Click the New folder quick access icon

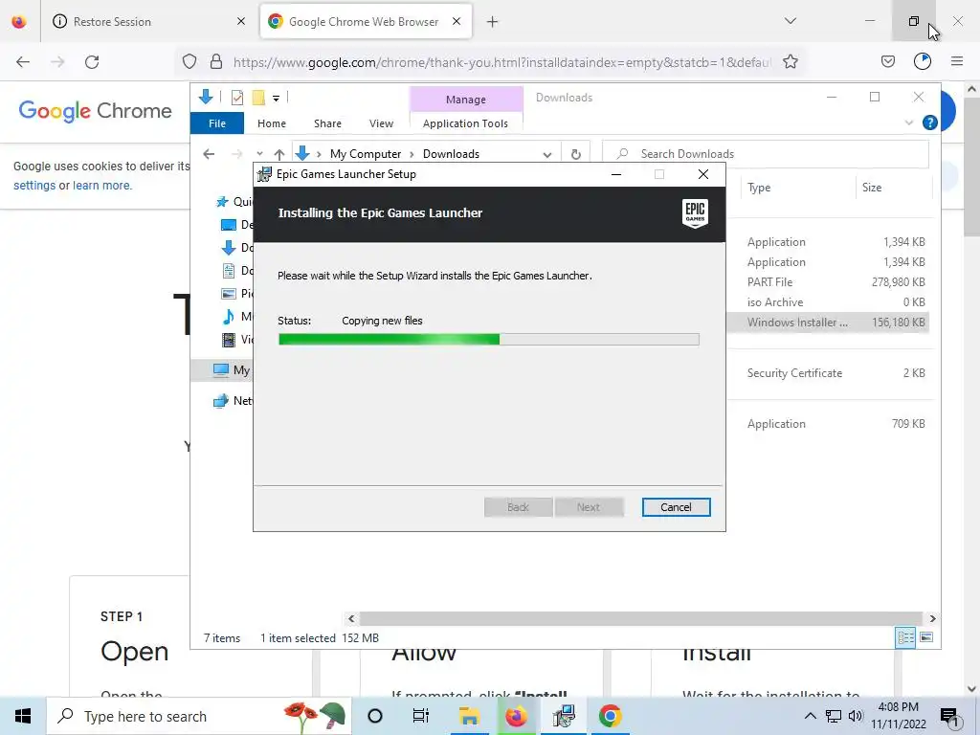pyautogui.click(x=258, y=98)
